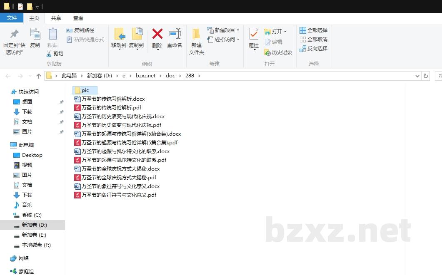Switch to the 查看 ribbon tab
The width and height of the screenshot is (442, 275).
pyautogui.click(x=78, y=18)
